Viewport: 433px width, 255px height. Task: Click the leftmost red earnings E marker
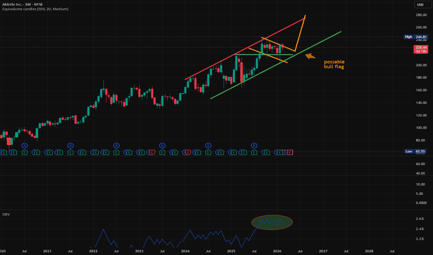151,152
